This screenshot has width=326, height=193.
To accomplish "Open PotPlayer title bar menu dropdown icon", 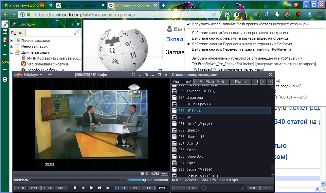I will [x=140, y=75].
